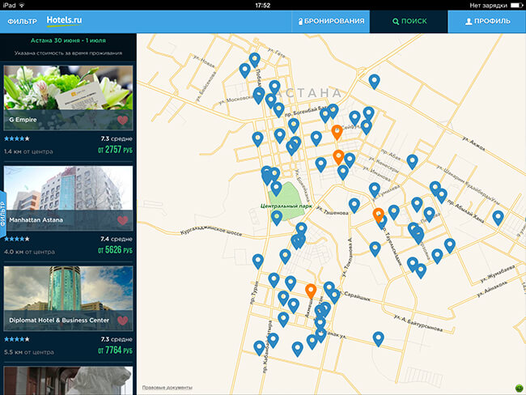Select the blue pin below Кургальджинское шоссе

(257, 261)
